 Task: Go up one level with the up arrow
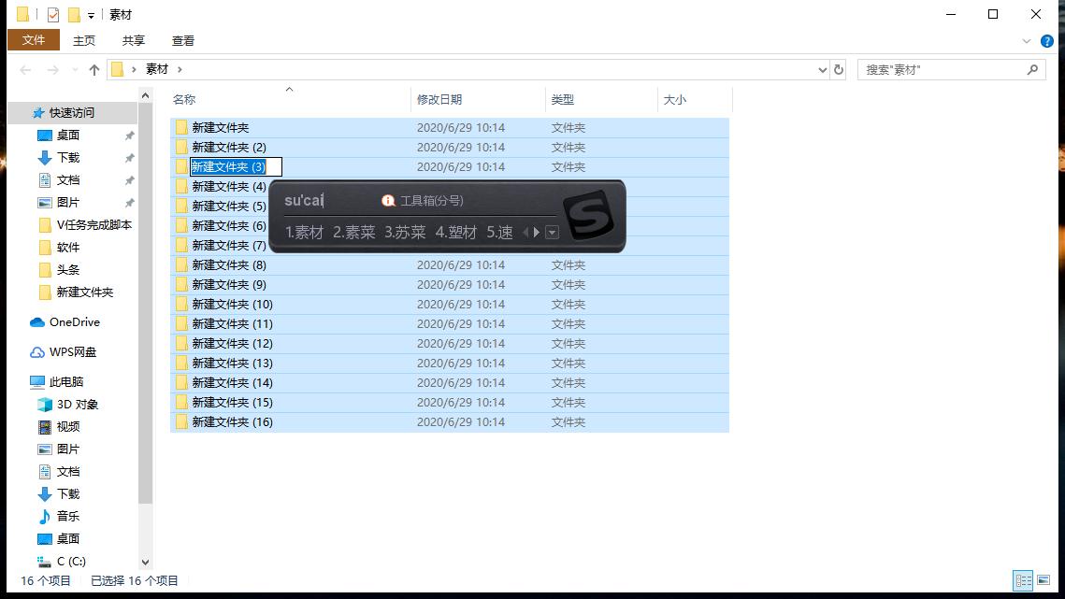94,68
